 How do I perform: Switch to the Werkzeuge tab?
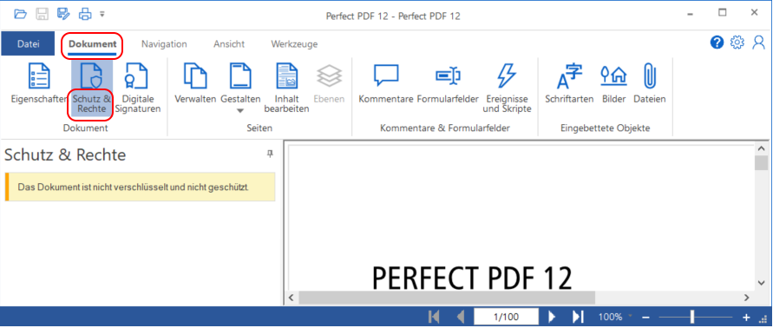294,44
